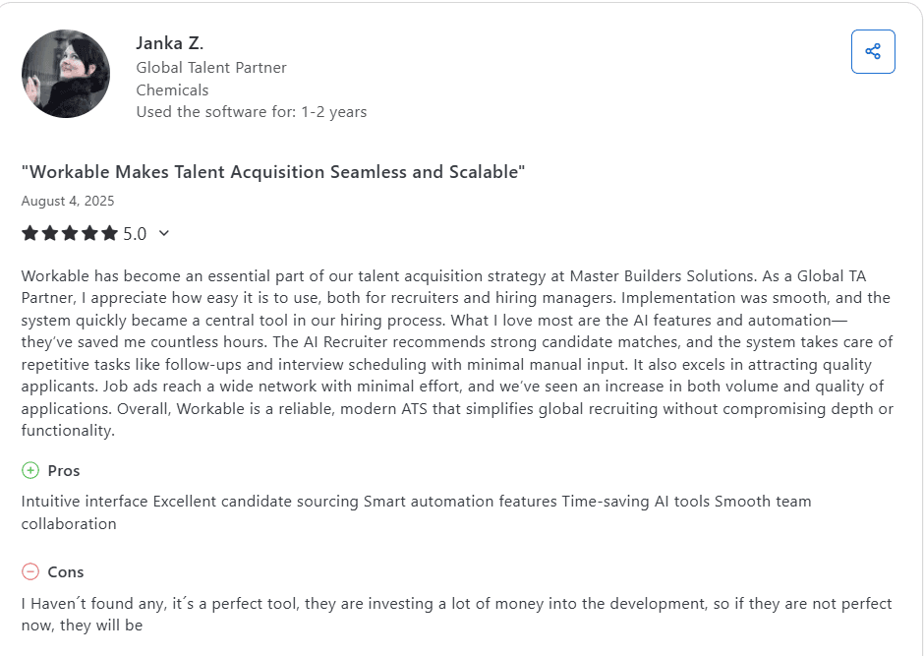Select the second star in the rating
This screenshot has height=656, width=924.
tap(50, 233)
